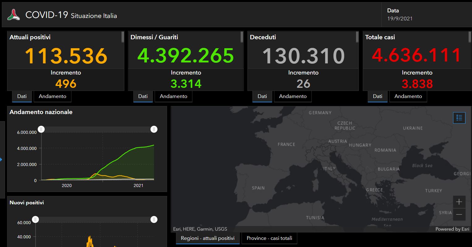Open Andamento tab under Deceduti
472x247 pixels.
[293, 96]
